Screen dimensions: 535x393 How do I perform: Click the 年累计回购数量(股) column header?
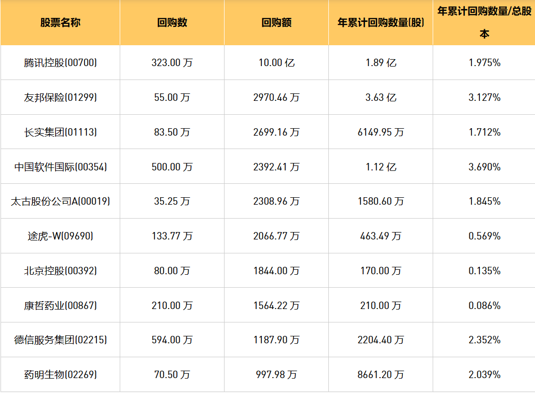click(x=381, y=23)
